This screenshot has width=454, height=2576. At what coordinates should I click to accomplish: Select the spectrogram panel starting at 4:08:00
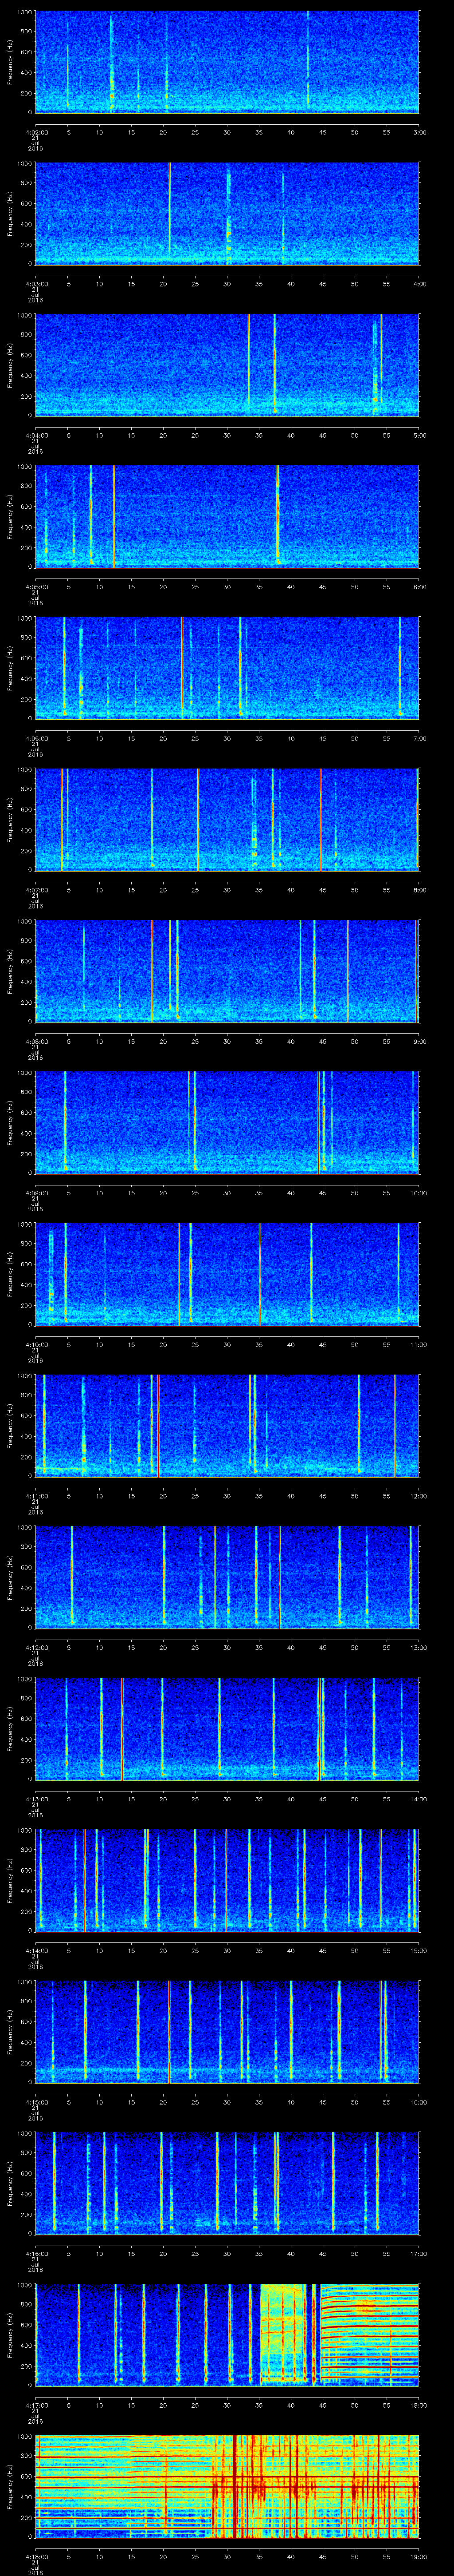[x=227, y=971]
